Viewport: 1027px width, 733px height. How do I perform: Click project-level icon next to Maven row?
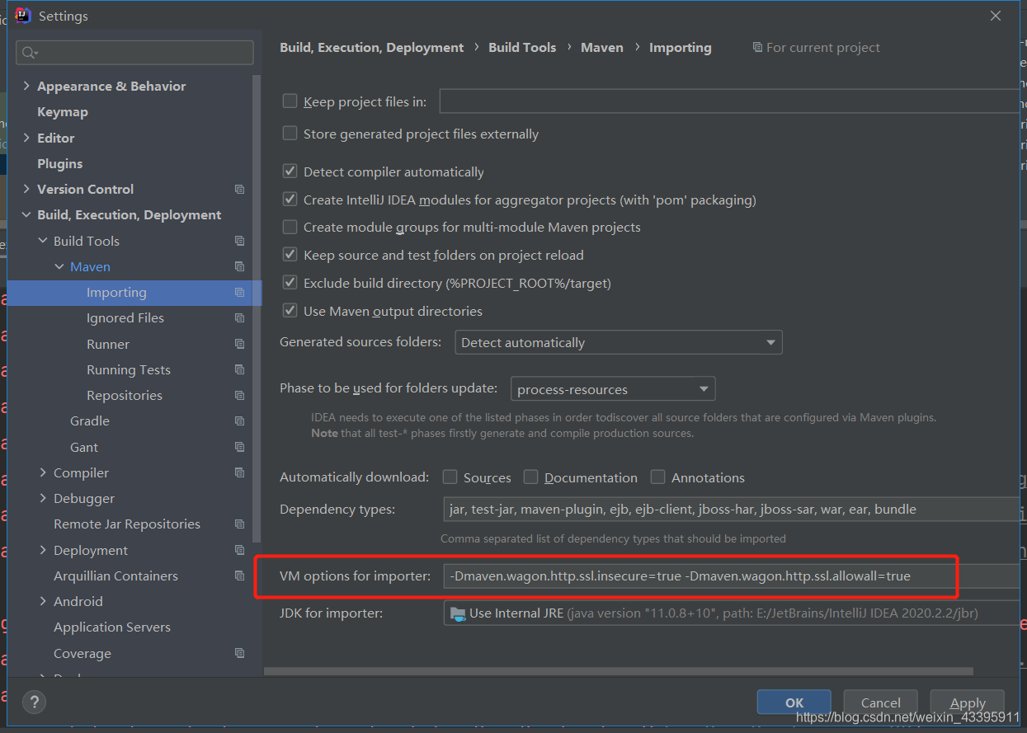click(239, 266)
